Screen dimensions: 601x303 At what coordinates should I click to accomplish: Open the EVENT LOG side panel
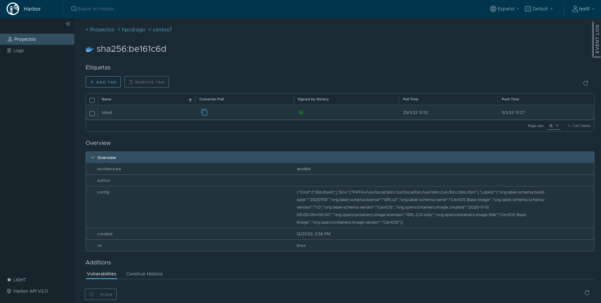point(597,39)
